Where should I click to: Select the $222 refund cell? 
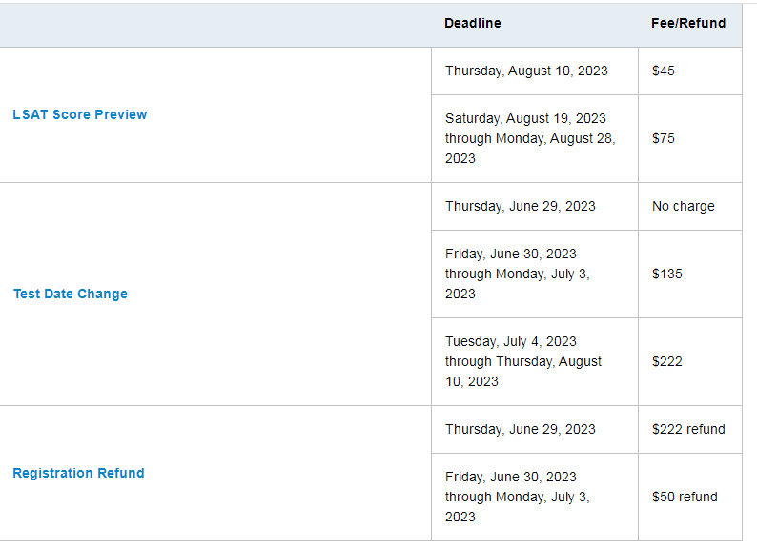690,429
